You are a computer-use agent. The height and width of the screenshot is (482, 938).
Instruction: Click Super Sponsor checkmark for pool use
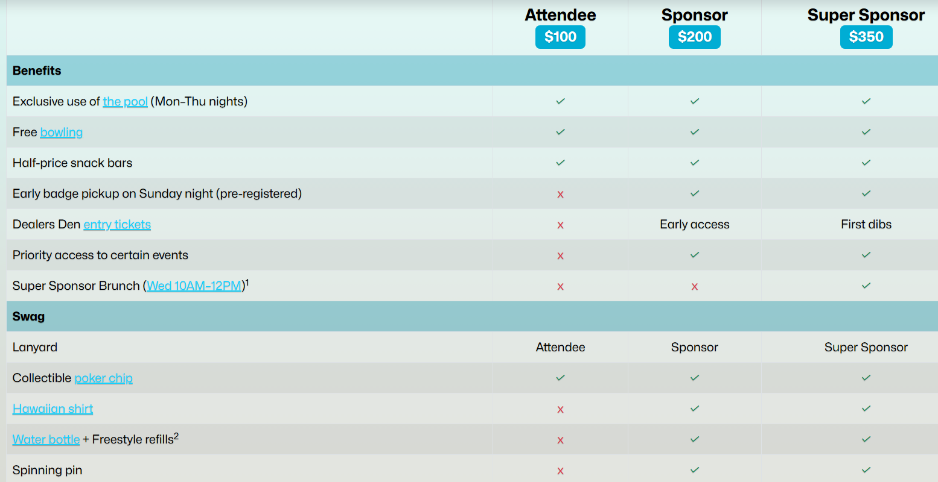pyautogui.click(x=866, y=101)
